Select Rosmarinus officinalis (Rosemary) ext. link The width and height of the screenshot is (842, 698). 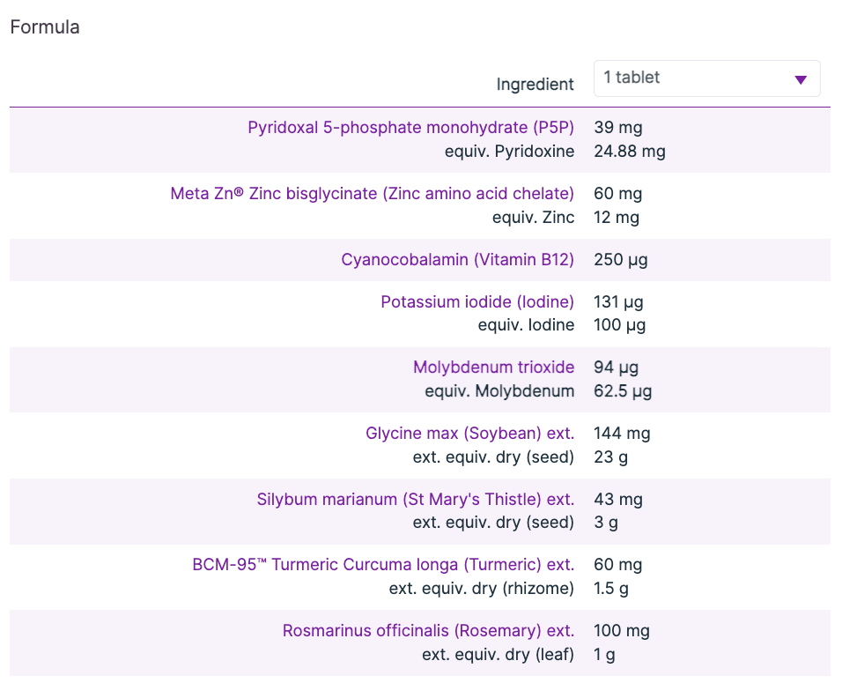coord(428,631)
